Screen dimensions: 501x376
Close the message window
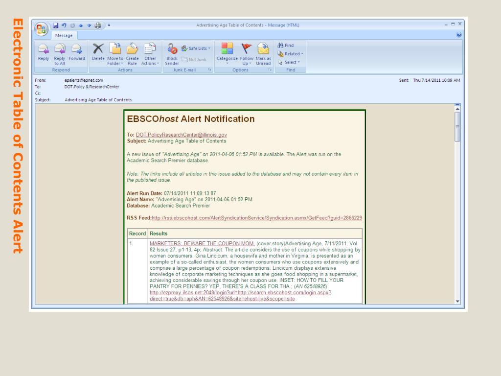460,24
